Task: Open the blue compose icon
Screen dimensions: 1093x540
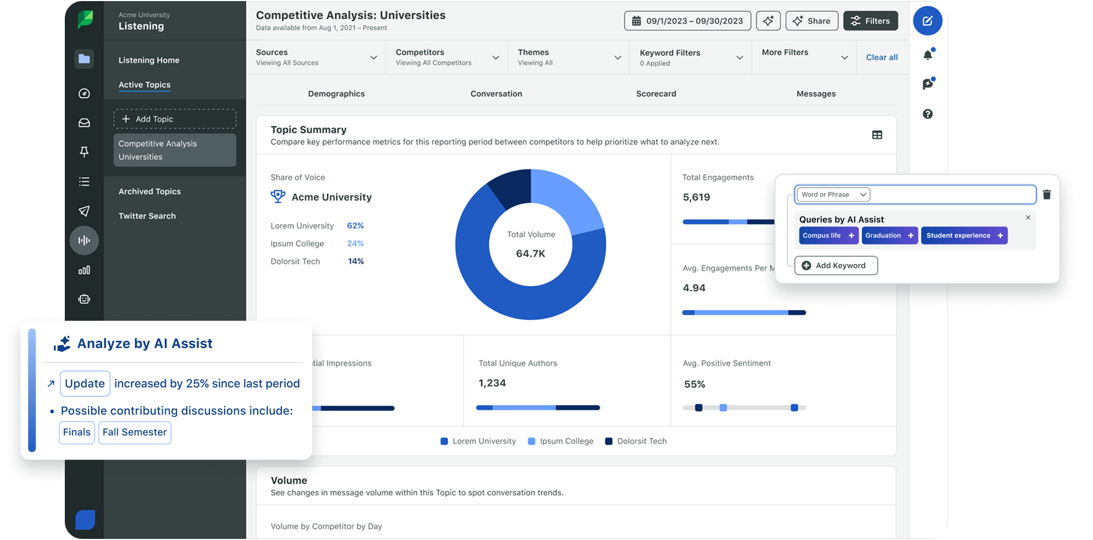Action: (928, 21)
